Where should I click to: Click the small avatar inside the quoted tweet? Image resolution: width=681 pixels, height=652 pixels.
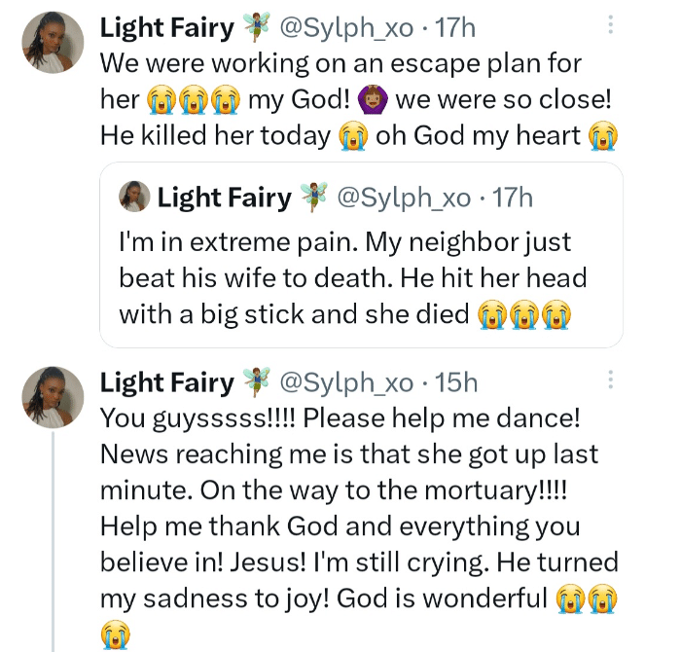tap(133, 198)
